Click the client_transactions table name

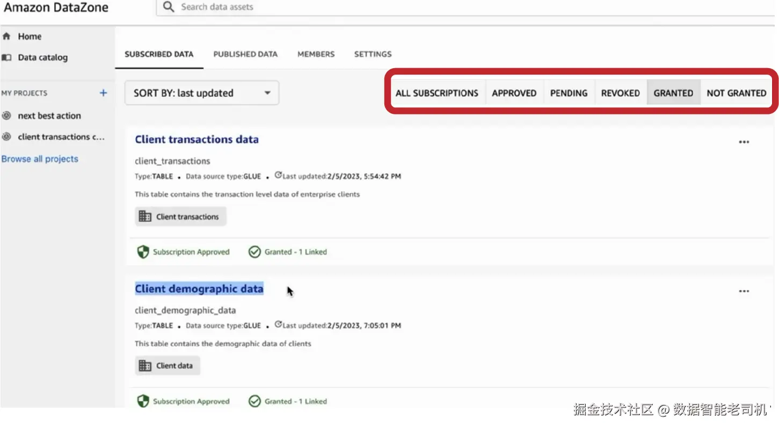click(x=172, y=161)
